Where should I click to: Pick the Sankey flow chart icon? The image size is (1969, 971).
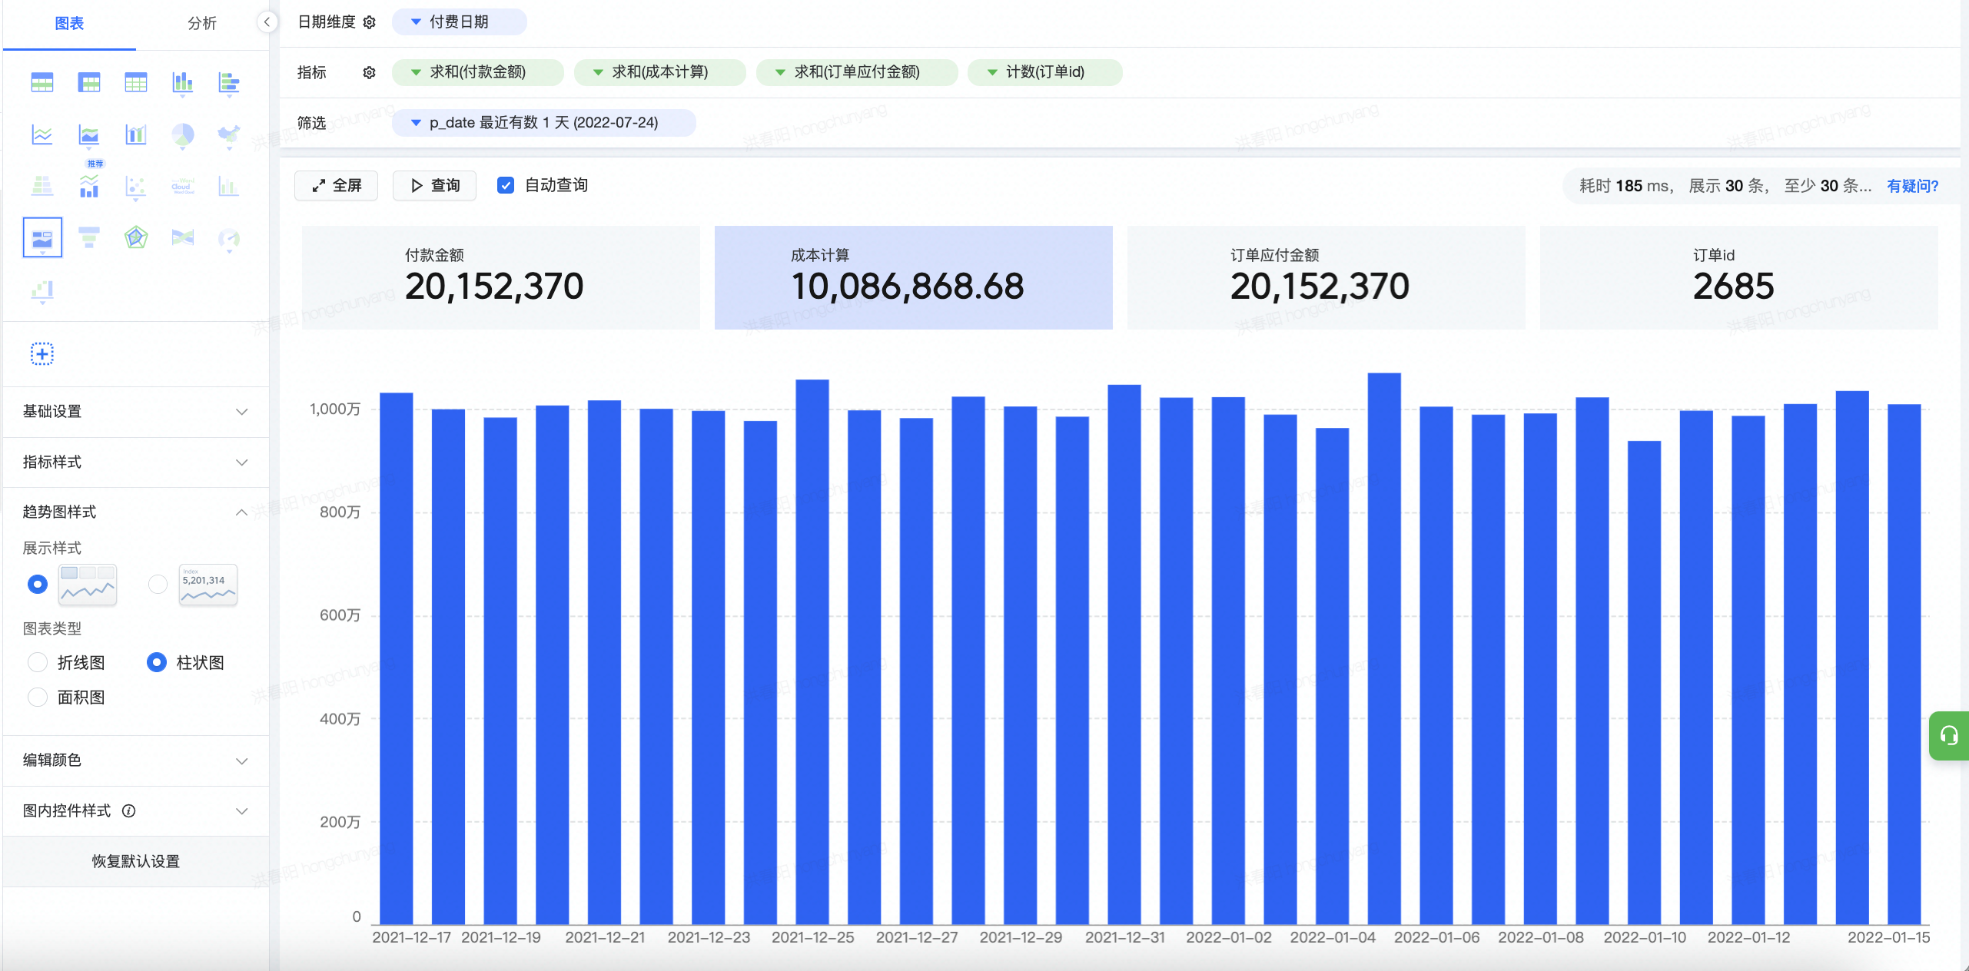183,237
